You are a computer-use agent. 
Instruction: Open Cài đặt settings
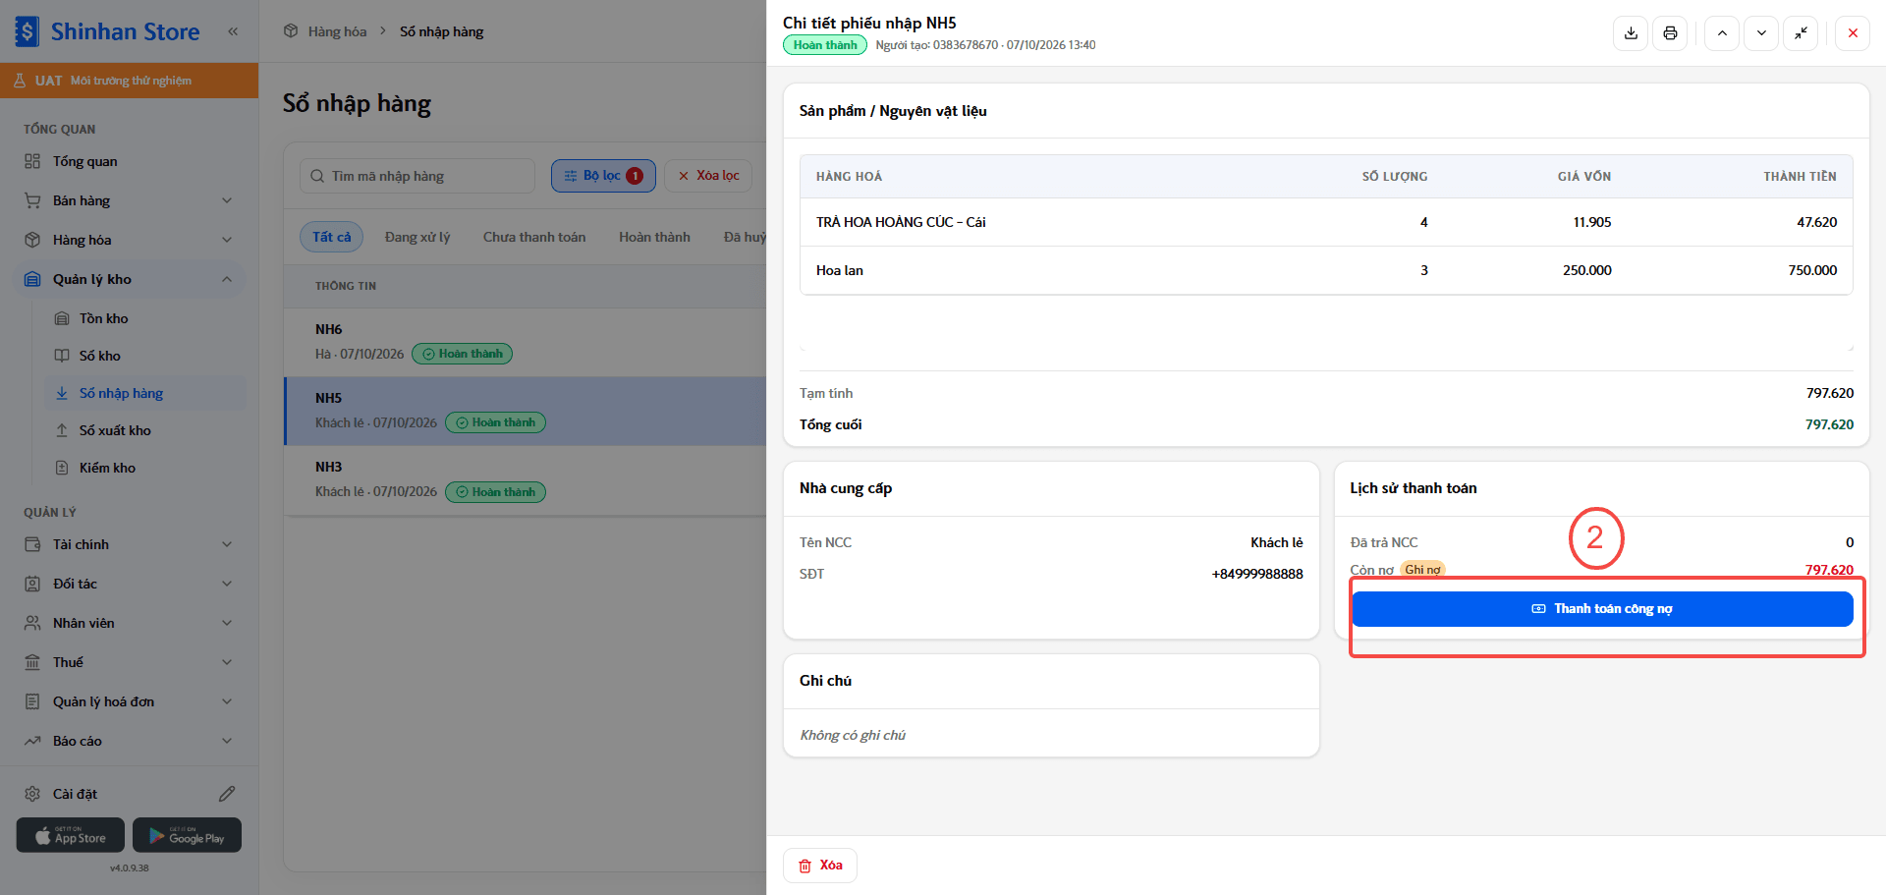pos(75,794)
